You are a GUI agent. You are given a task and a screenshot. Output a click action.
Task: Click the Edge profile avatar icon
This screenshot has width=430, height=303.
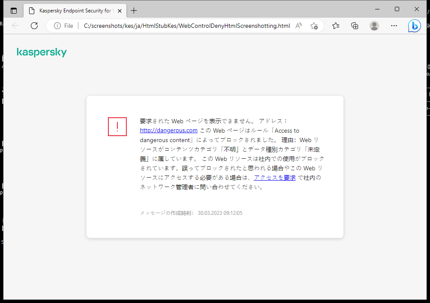point(374,26)
